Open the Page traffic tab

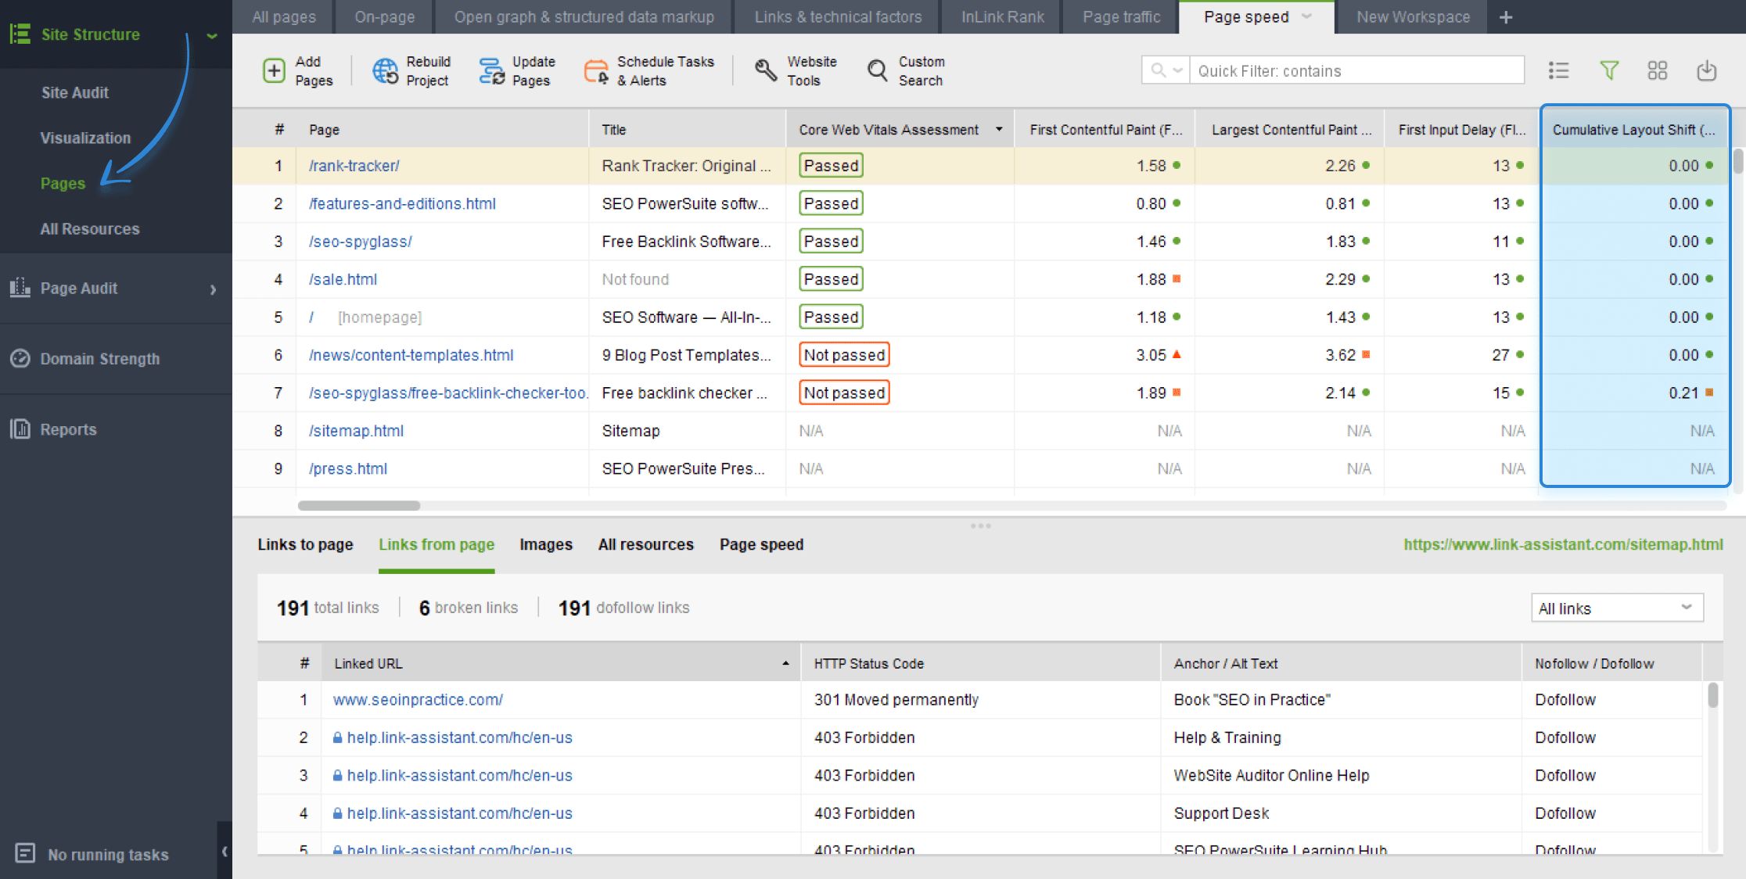coord(1121,17)
